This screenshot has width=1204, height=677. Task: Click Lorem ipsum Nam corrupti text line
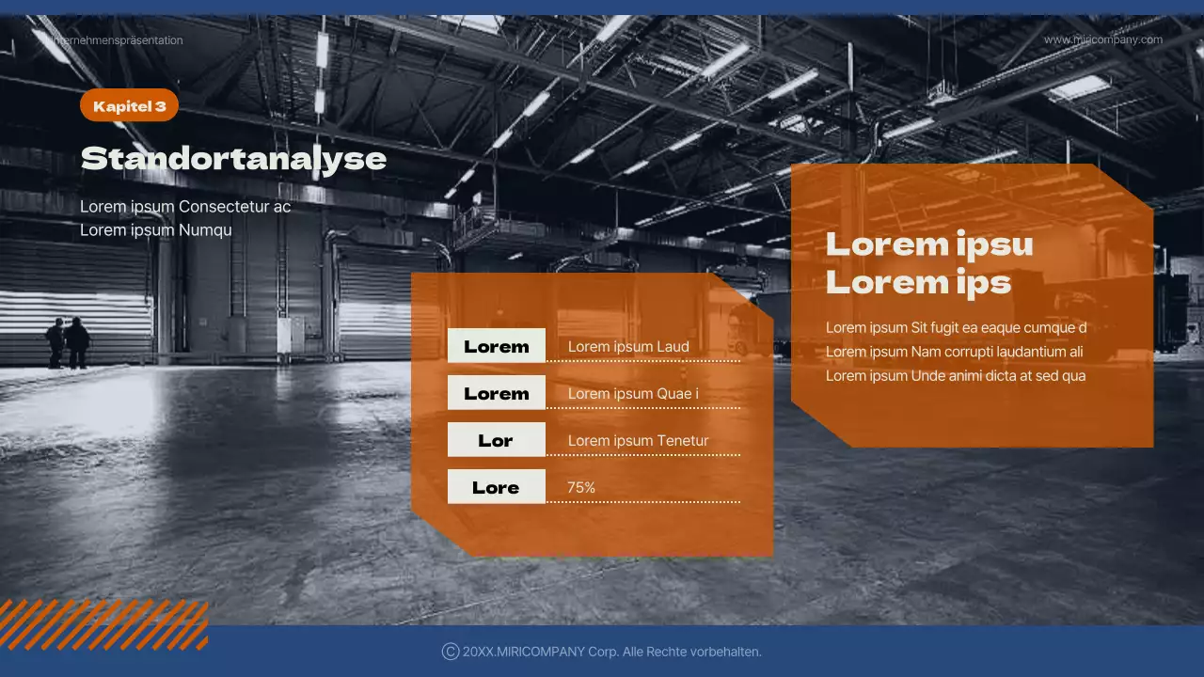tap(954, 351)
